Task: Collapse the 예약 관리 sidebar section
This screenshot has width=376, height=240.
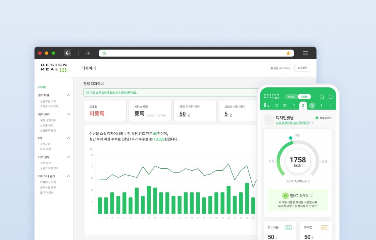Action: click(69, 114)
